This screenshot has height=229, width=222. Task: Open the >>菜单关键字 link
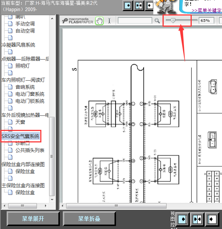pyautogui.click(x=206, y=10)
